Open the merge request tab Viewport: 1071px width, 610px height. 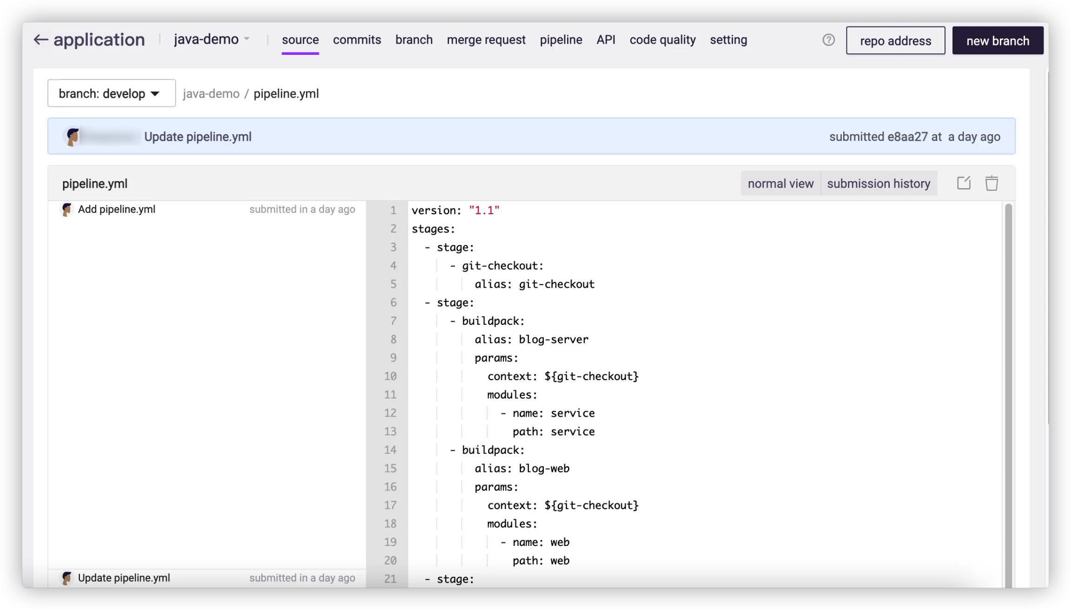486,40
